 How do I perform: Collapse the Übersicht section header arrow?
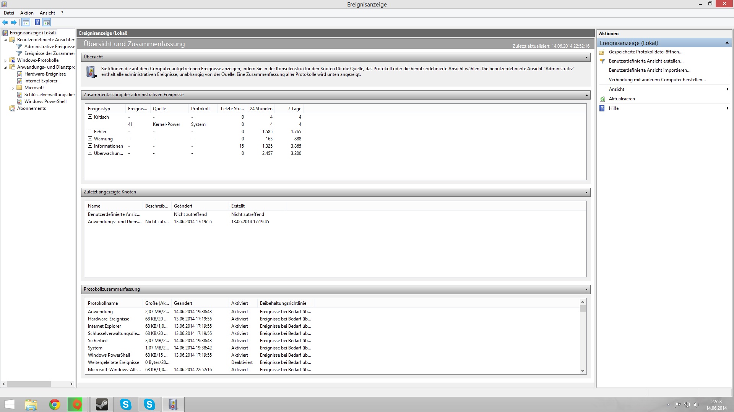(x=586, y=57)
